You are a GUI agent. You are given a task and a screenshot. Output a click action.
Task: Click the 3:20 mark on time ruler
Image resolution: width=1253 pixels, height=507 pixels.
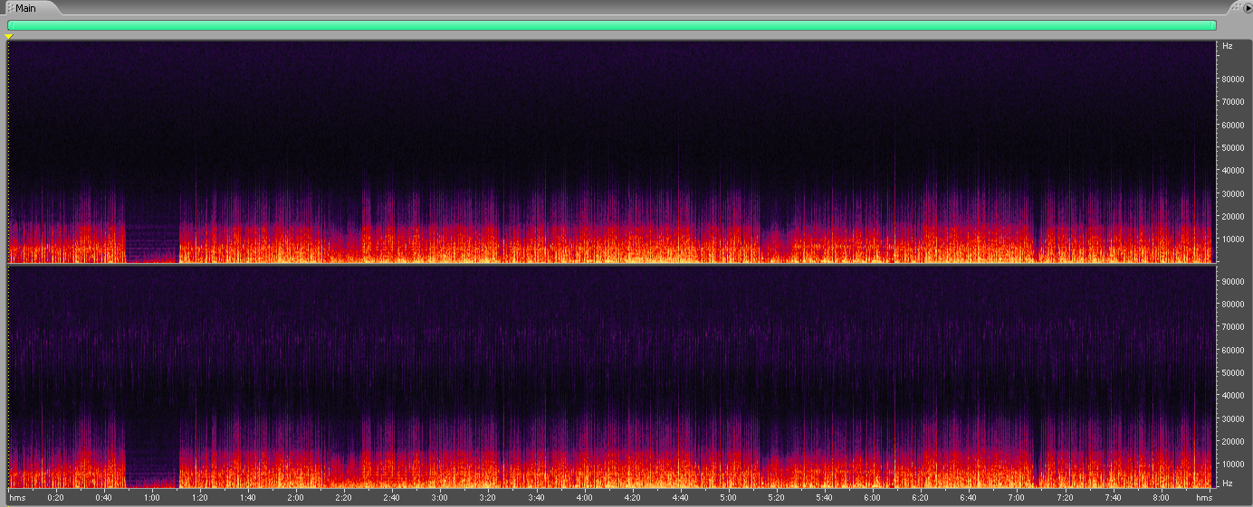point(488,498)
